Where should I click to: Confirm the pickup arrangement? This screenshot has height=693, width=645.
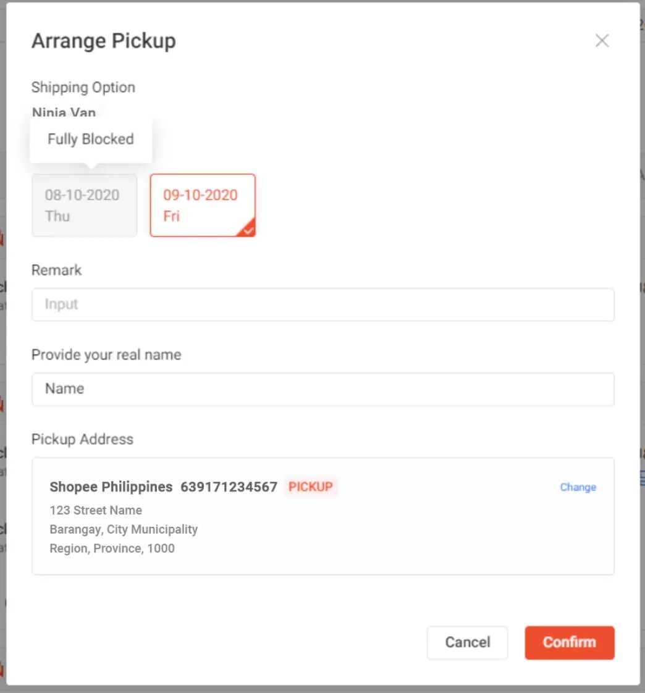569,642
